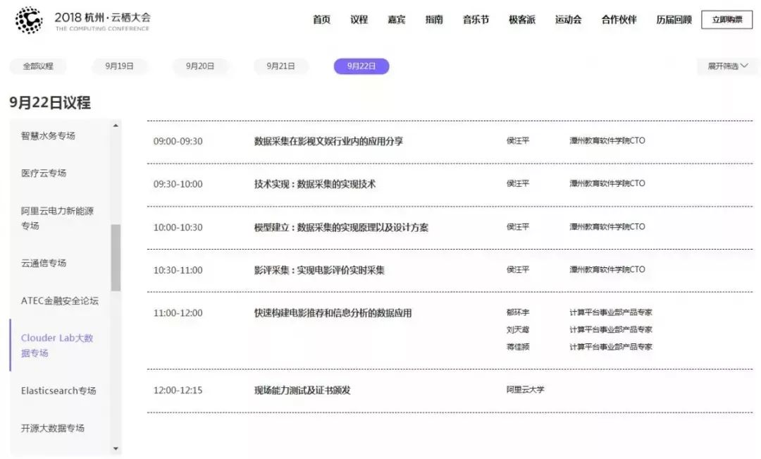Image resolution: width=761 pixels, height=459 pixels.
Task: Click the Yunqi conference logo icon
Action: tap(29, 20)
